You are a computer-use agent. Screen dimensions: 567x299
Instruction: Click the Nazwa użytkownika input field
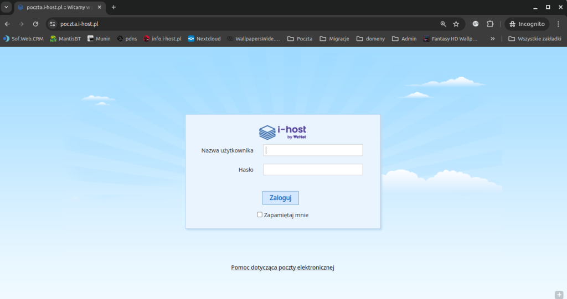[313, 150]
